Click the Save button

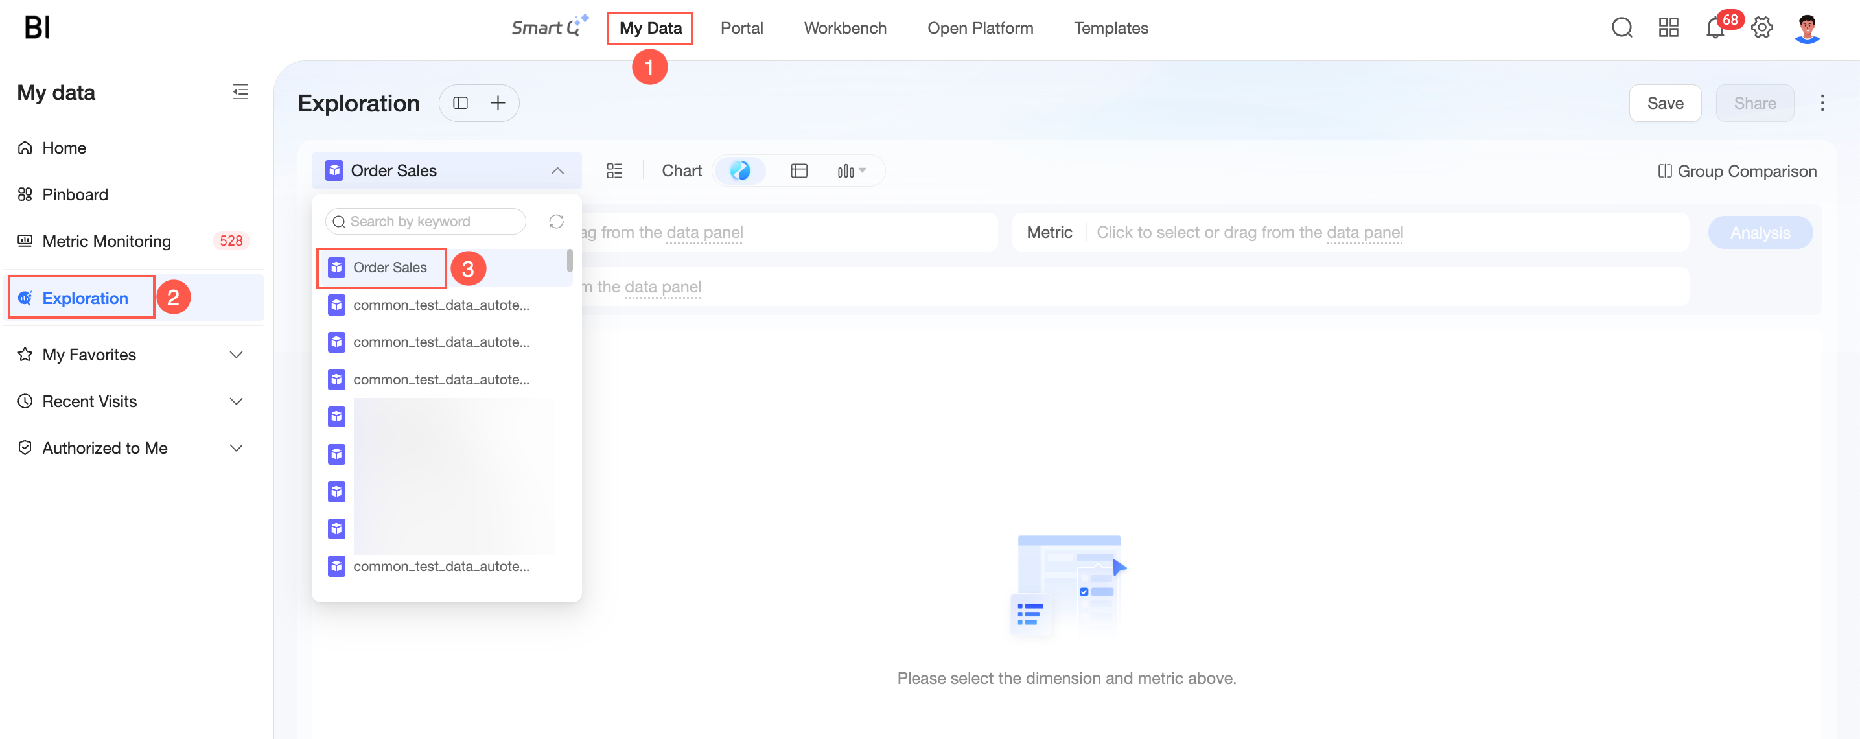point(1664,103)
